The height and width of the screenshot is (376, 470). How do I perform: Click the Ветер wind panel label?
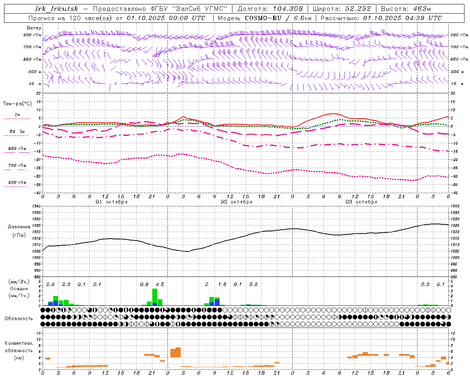[34, 28]
